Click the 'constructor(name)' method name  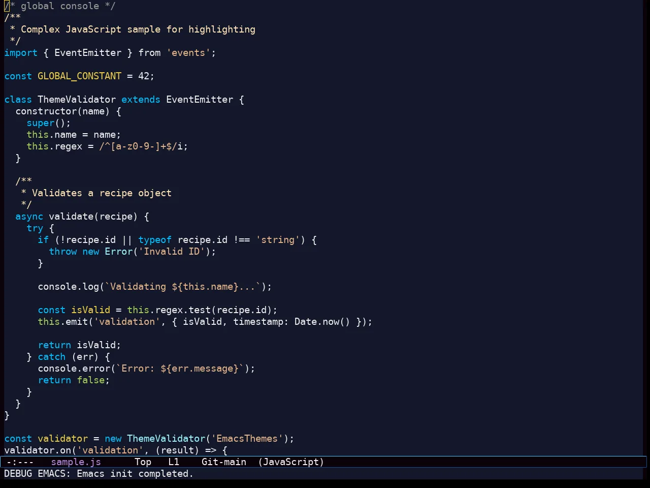coord(62,111)
